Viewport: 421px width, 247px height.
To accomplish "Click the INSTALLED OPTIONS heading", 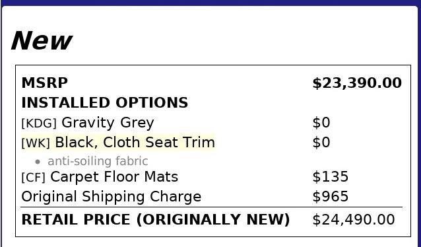I will coord(105,102).
